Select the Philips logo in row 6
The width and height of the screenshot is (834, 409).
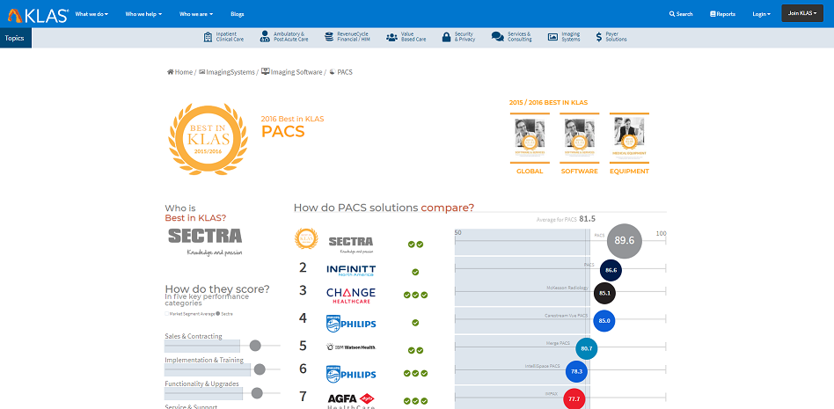pos(351,374)
